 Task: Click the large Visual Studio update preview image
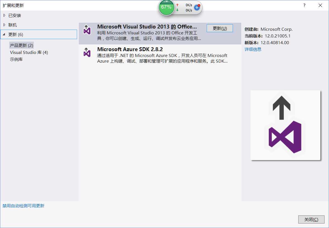tap(285, 125)
